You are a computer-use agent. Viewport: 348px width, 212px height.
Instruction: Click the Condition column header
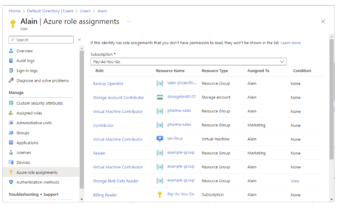302,70
